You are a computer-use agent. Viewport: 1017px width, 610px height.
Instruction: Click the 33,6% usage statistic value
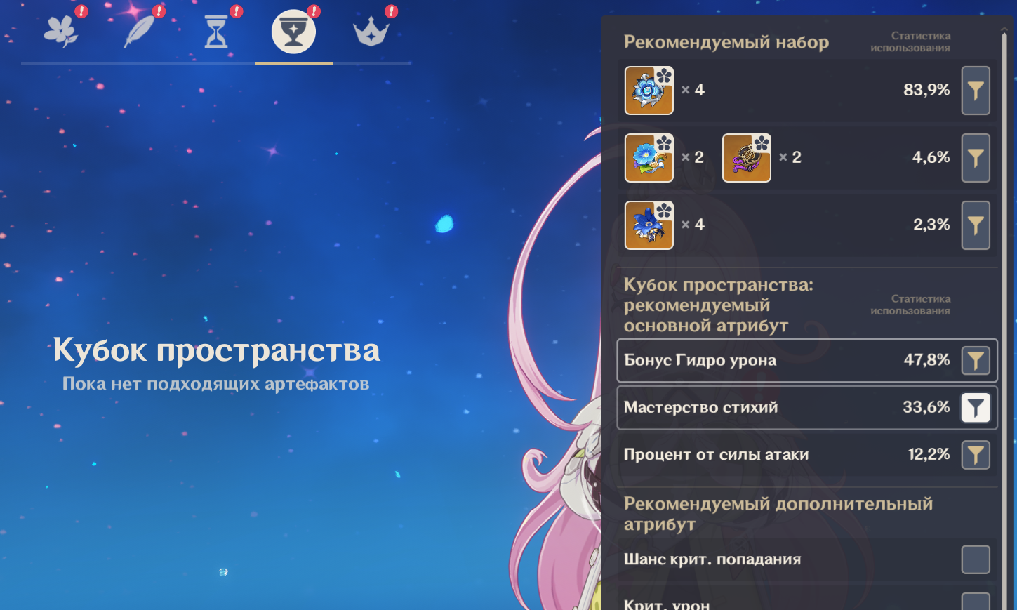tap(926, 407)
